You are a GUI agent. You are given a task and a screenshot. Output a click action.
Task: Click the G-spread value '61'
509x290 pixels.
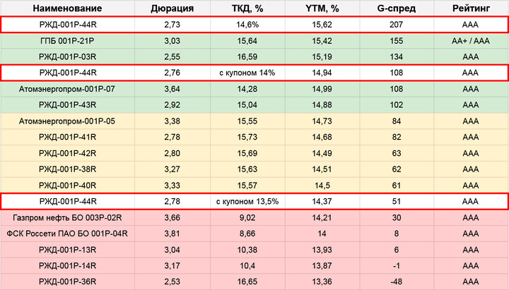tap(397, 186)
